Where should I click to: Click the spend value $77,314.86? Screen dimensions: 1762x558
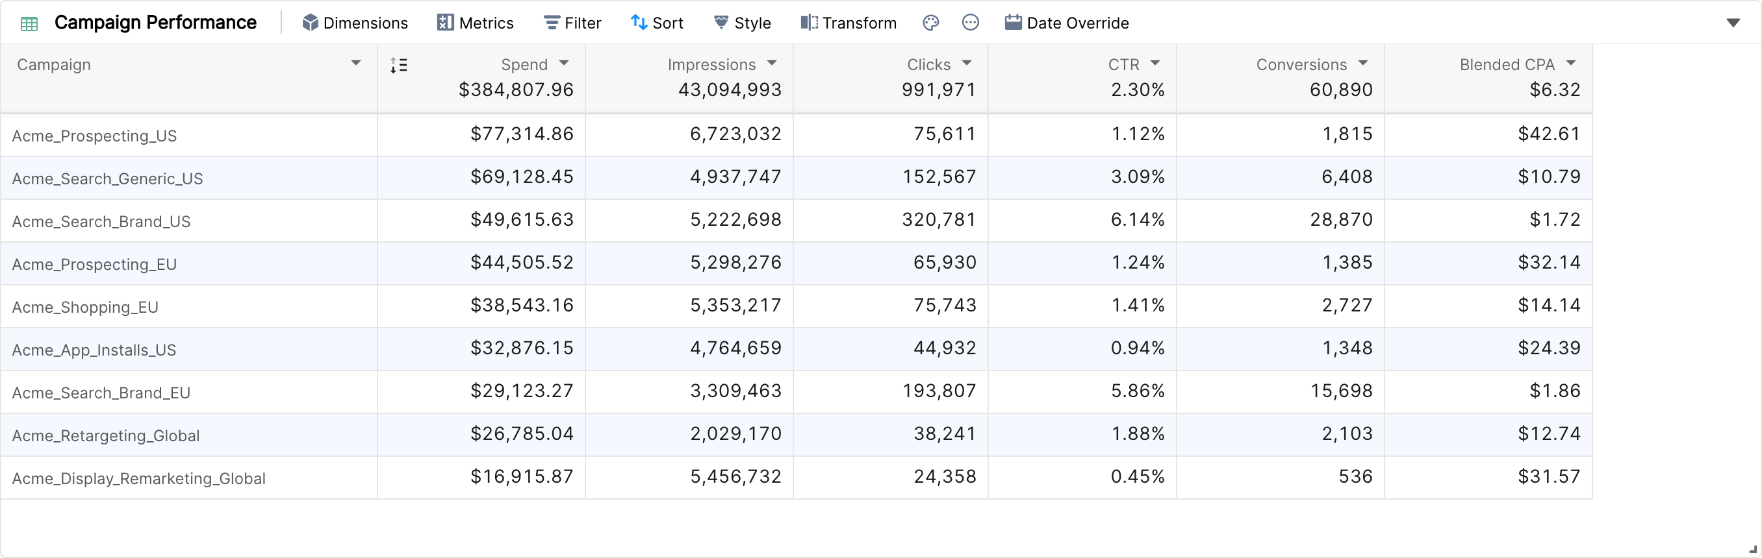(x=522, y=134)
